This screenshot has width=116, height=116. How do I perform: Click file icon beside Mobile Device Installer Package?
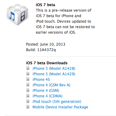point(28,107)
